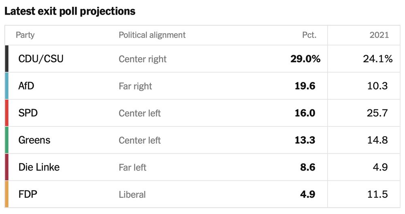Click the orange FDP color bar

7,194
